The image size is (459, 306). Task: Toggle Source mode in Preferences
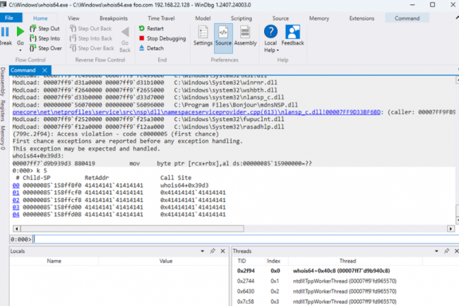pyautogui.click(x=224, y=33)
